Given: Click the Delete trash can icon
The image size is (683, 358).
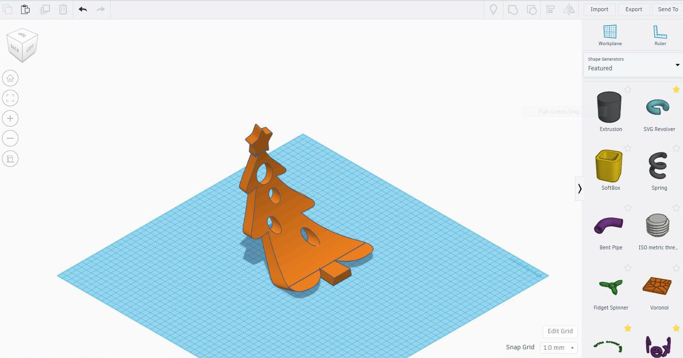Looking at the screenshot, I should pyautogui.click(x=63, y=9).
